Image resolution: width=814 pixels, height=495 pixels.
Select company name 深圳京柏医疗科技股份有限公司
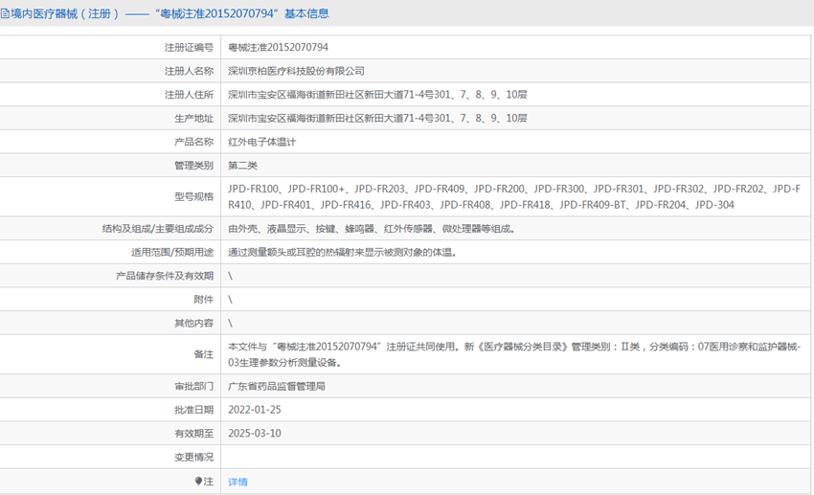click(296, 71)
